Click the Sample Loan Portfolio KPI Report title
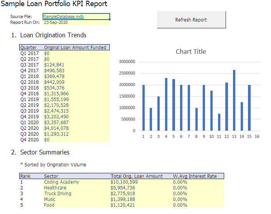 pos(54,3)
